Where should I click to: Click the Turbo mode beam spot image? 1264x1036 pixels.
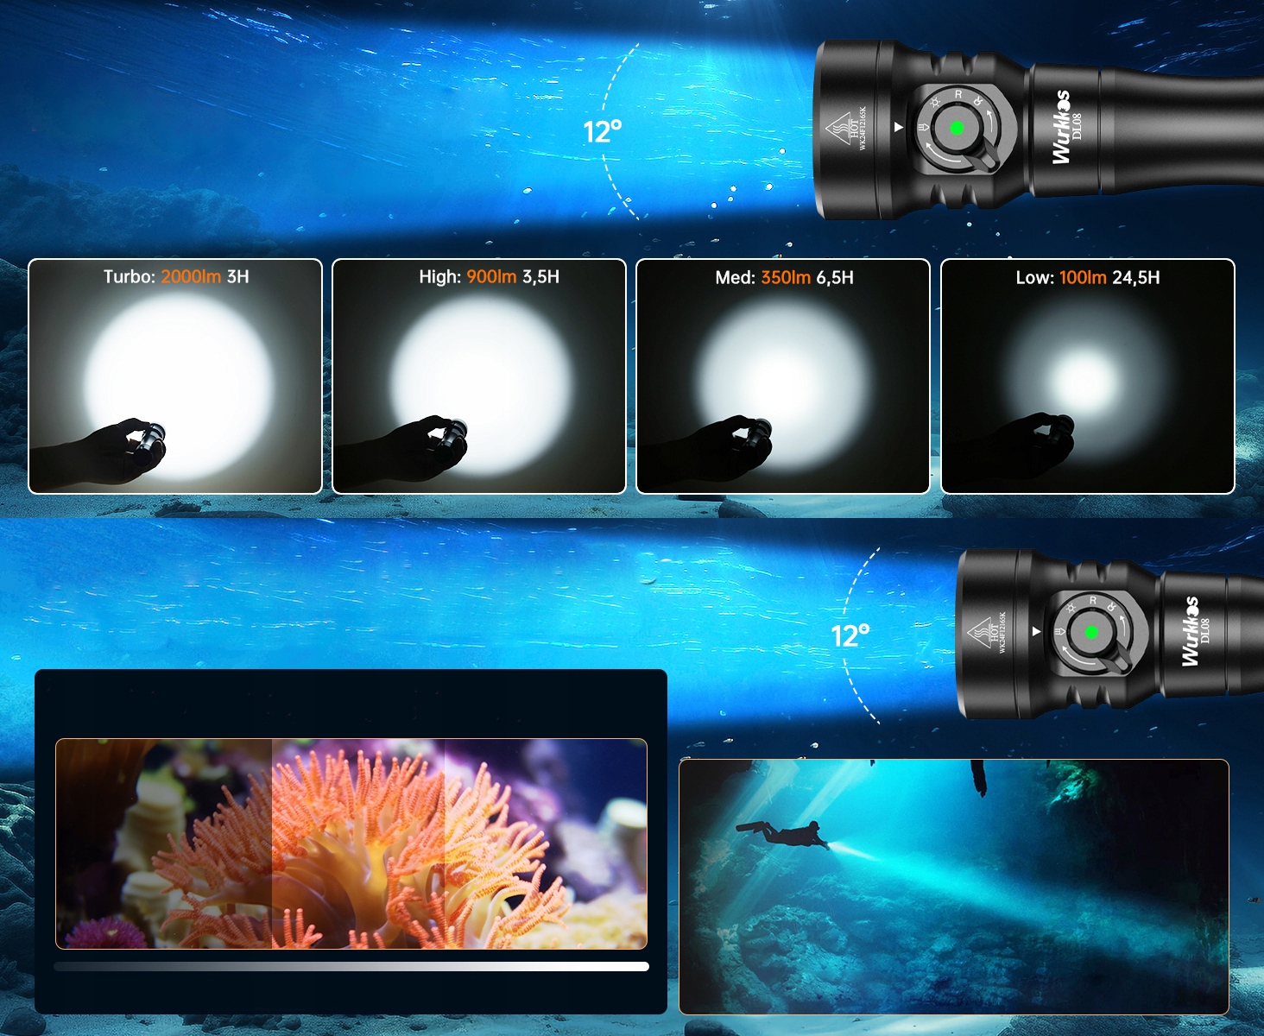point(175,376)
